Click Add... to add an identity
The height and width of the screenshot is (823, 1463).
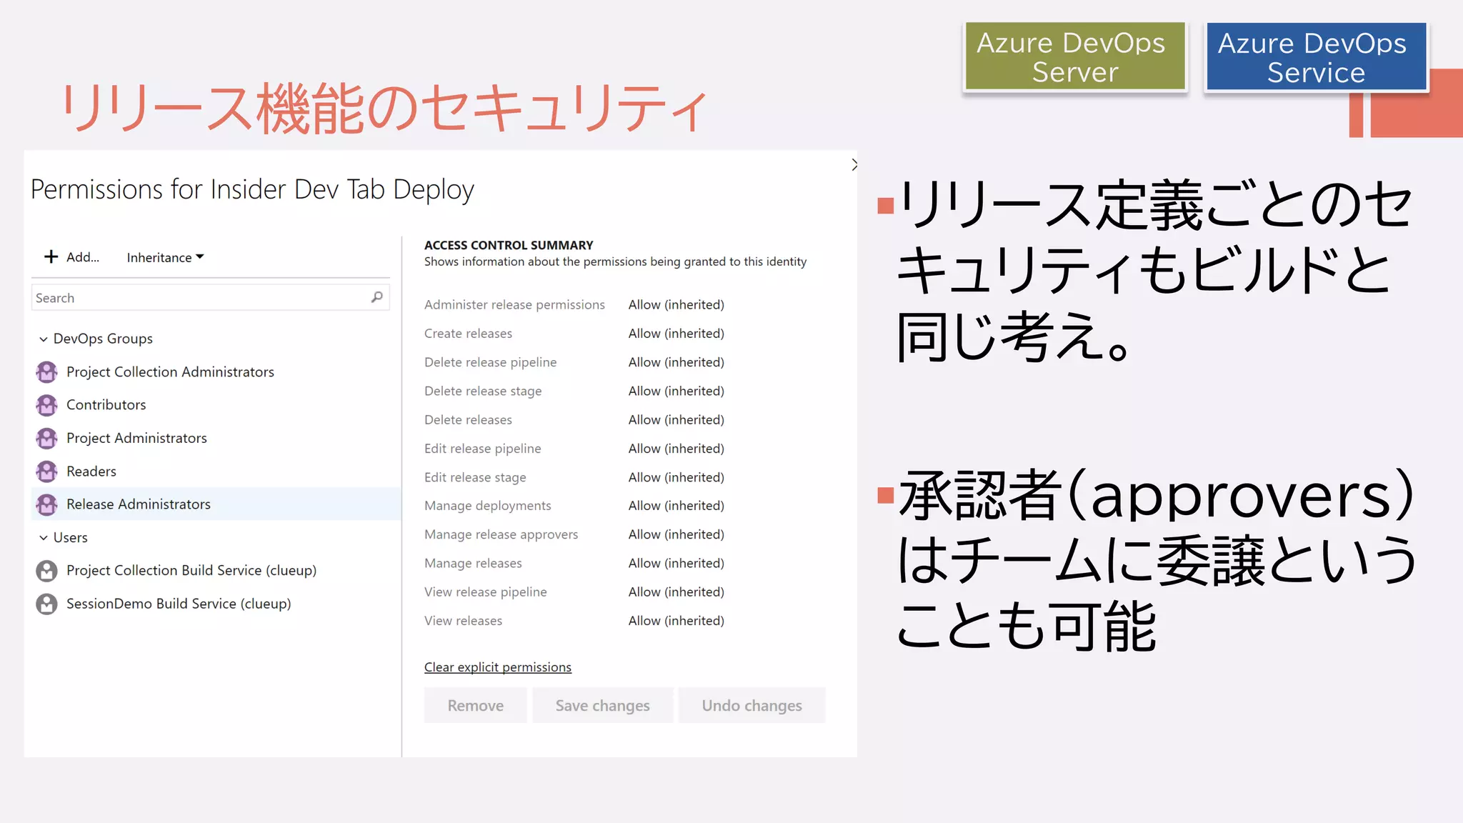click(x=71, y=257)
